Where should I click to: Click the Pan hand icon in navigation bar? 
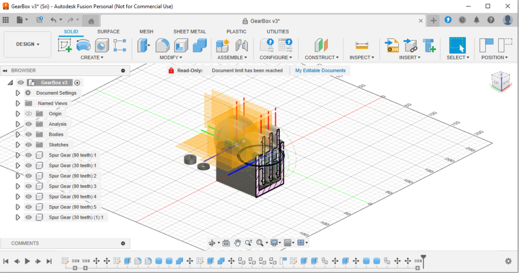(x=237, y=243)
